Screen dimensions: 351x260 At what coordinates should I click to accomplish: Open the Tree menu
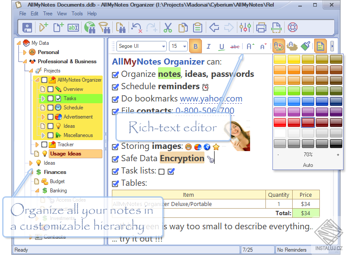pos(48,14)
